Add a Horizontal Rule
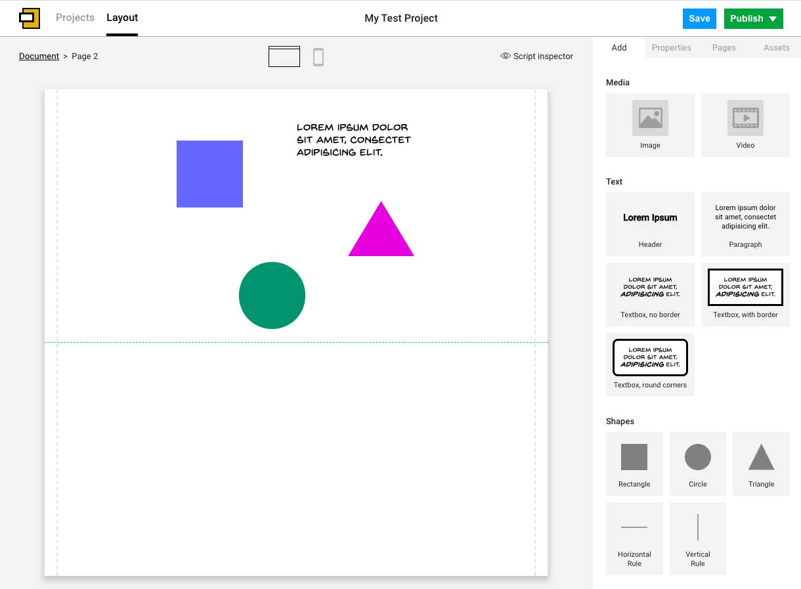 coord(634,537)
